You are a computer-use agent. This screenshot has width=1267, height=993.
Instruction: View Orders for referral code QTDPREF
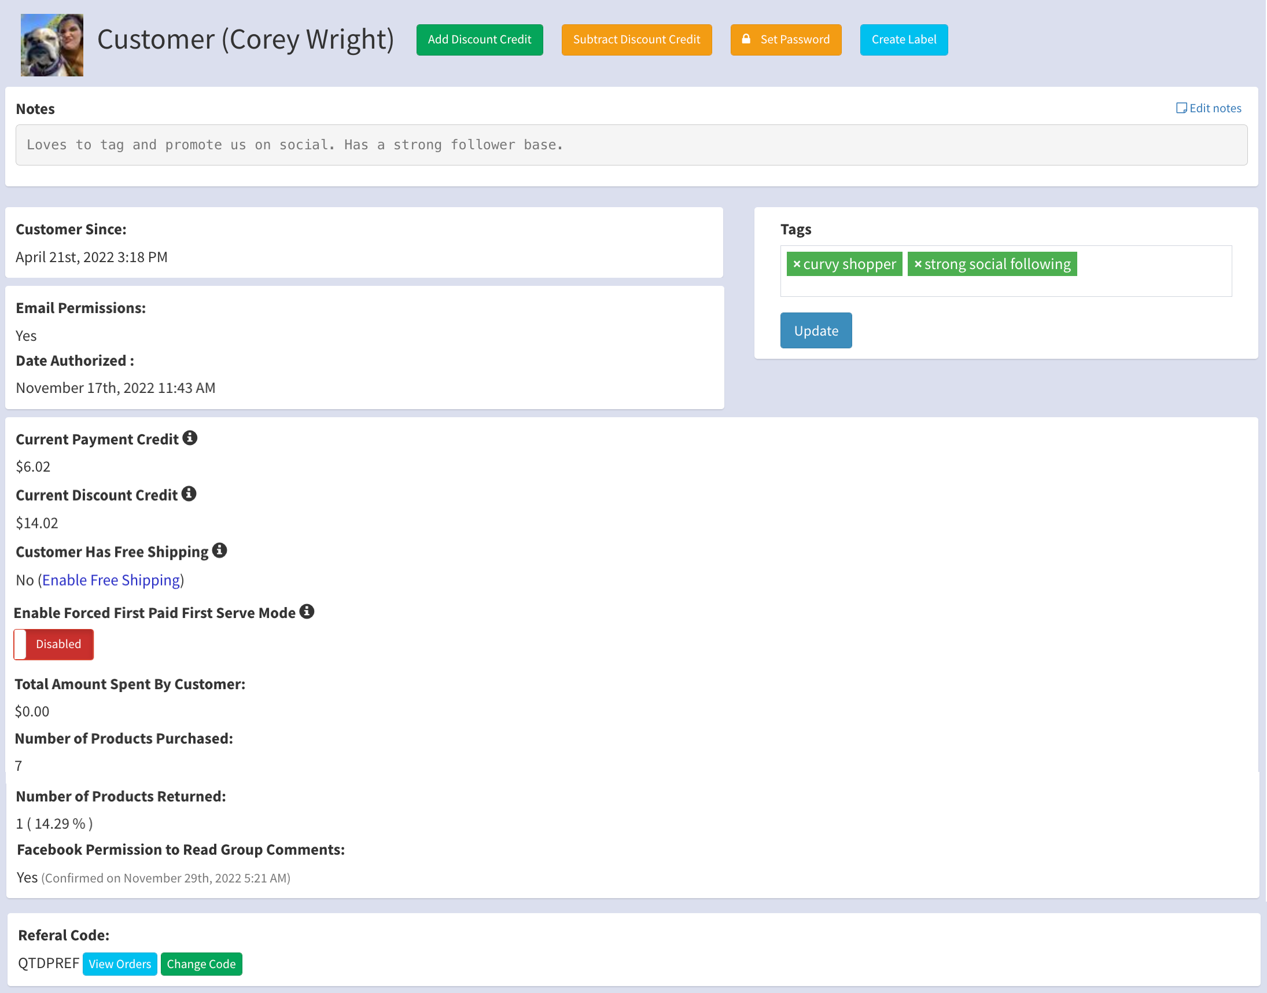(x=120, y=964)
